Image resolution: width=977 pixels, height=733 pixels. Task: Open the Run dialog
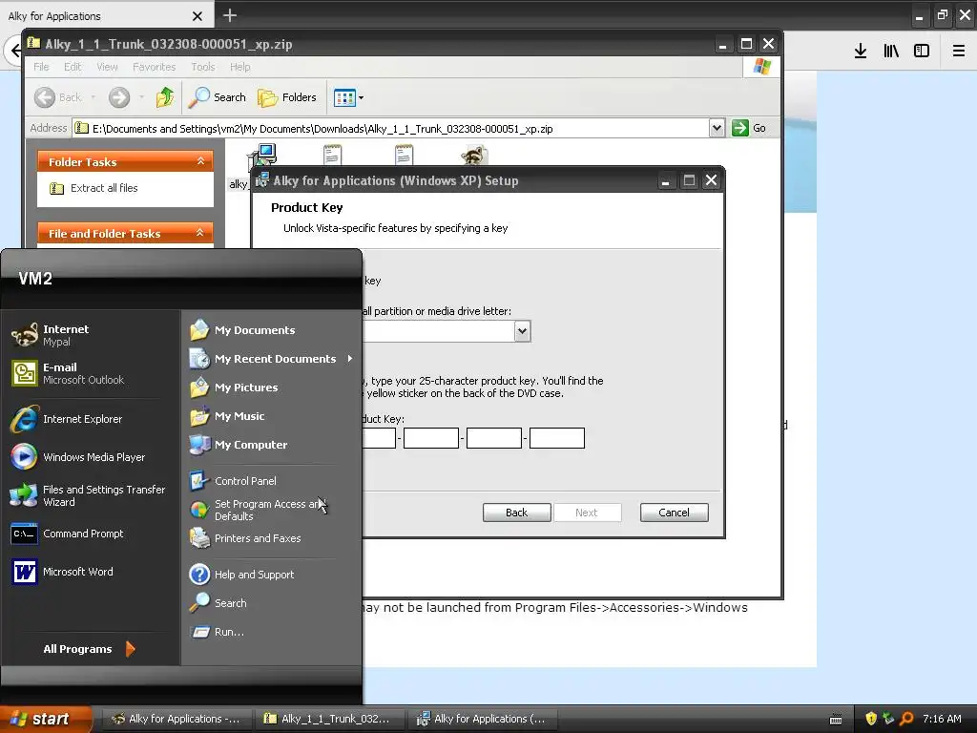tap(217, 632)
